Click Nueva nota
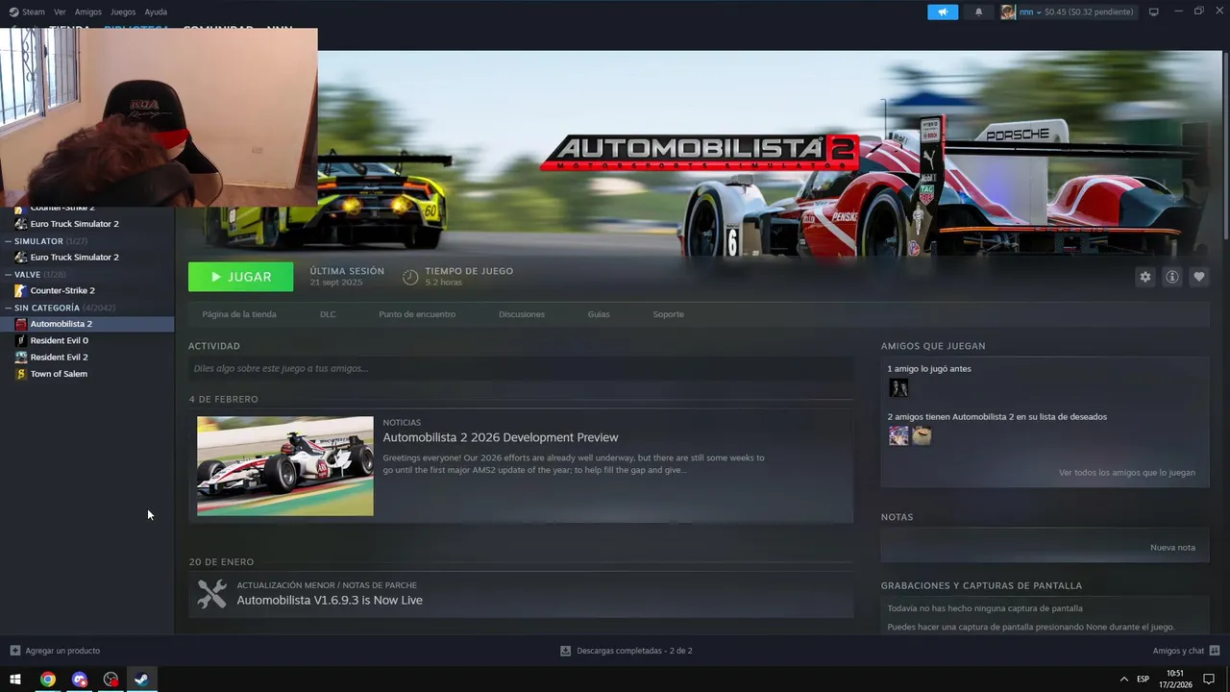Screen dimensions: 1230x692 click(x=1173, y=548)
